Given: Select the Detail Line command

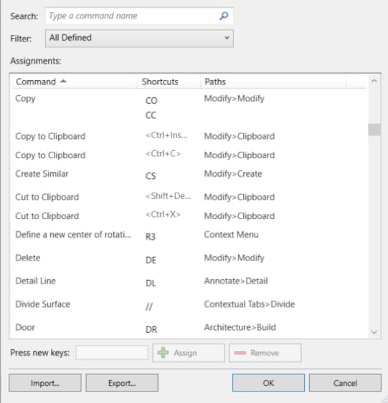Looking at the screenshot, I should coord(36,281).
